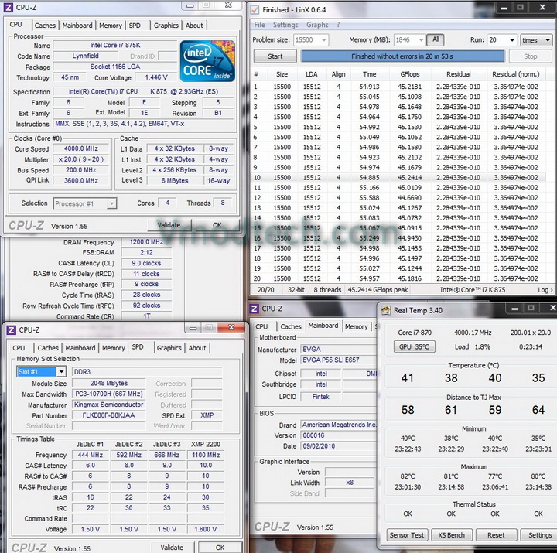Click Validate in the top CPU-Z window
Viewport: 557px width, 553px height.
169,225
